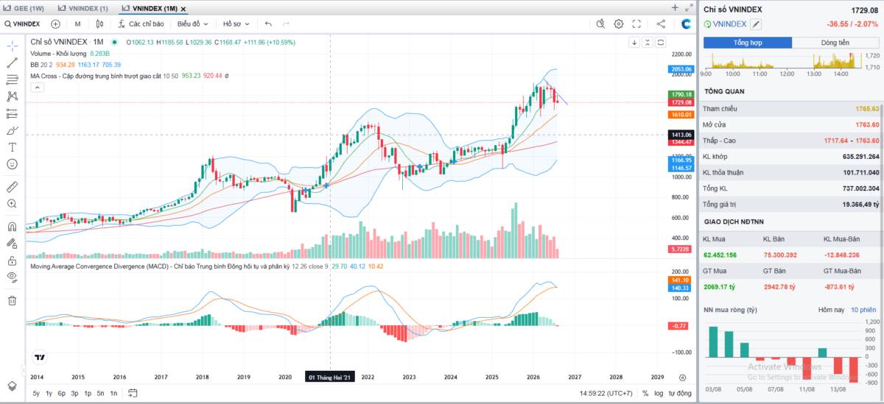Click the blue C logo button
The height and width of the screenshot is (404, 884).
pos(686,24)
